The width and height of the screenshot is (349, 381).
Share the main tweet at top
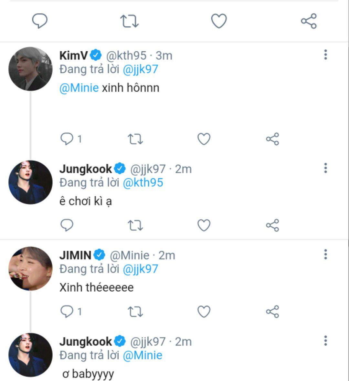point(309,21)
